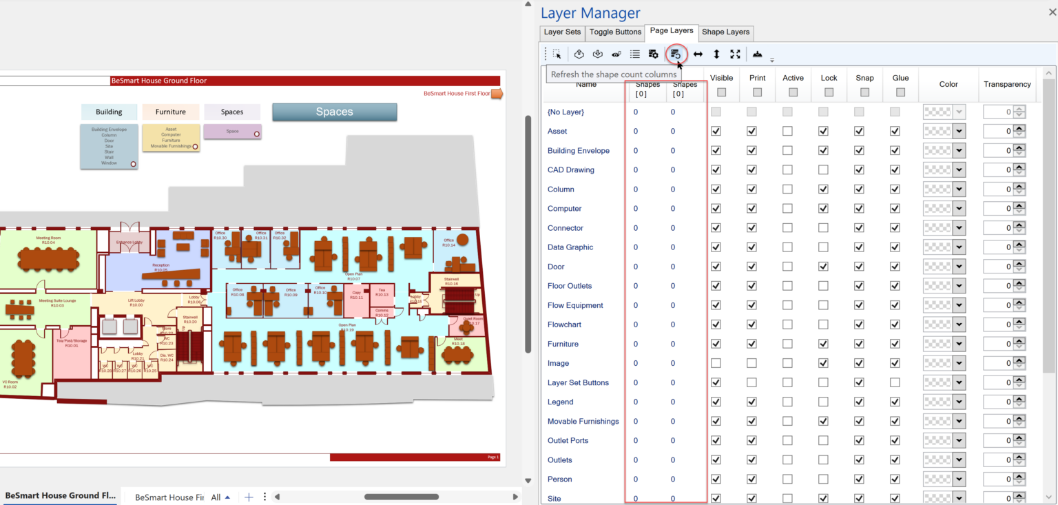Increase Transparency stepper for Asset layer
Screen dimensions: 1058x505
[1019, 128]
